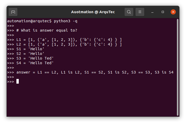This screenshot has width=186, height=124.
Task: Click the line S4 = 'Hello Ted'
Action: tap(35, 63)
